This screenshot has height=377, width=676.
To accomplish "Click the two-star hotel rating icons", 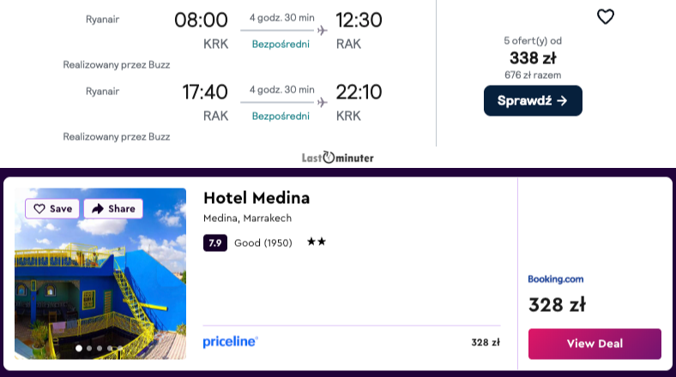I will coord(317,242).
